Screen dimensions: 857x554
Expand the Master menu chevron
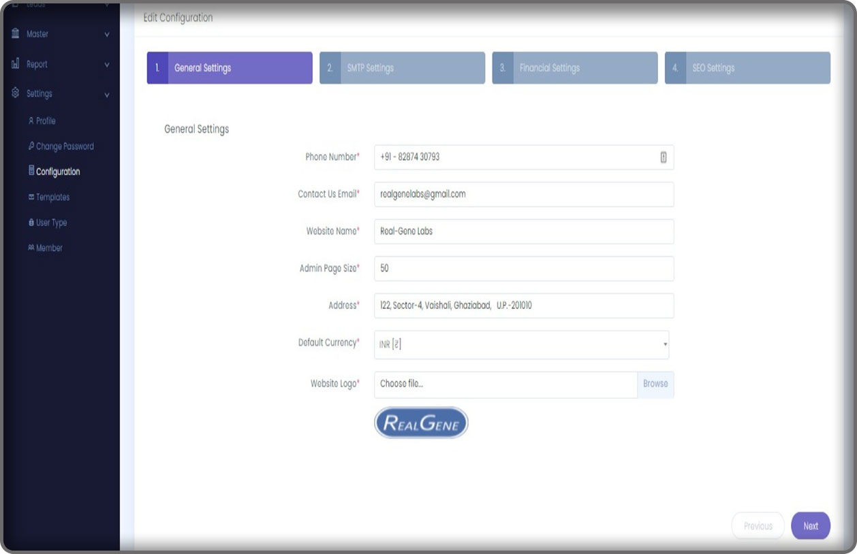pyautogui.click(x=107, y=34)
